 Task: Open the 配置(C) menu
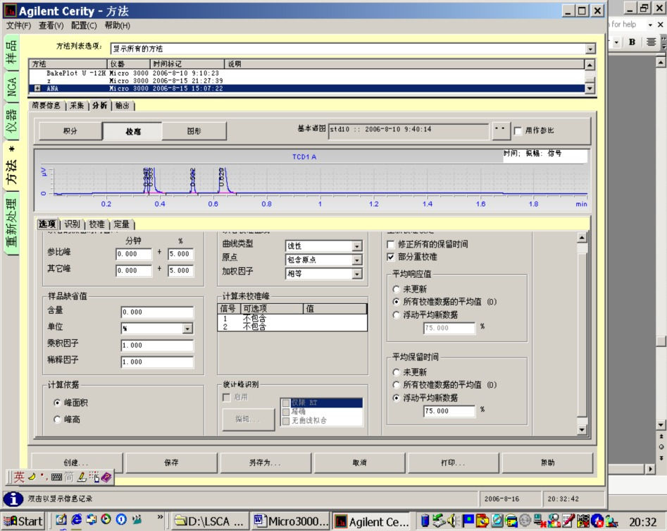(x=84, y=25)
